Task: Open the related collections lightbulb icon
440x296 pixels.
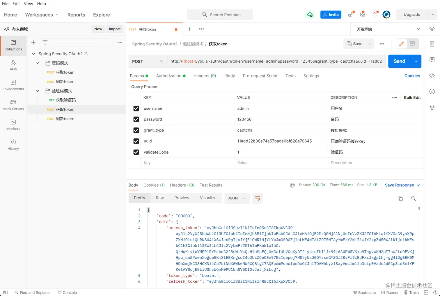Action: tap(432, 107)
